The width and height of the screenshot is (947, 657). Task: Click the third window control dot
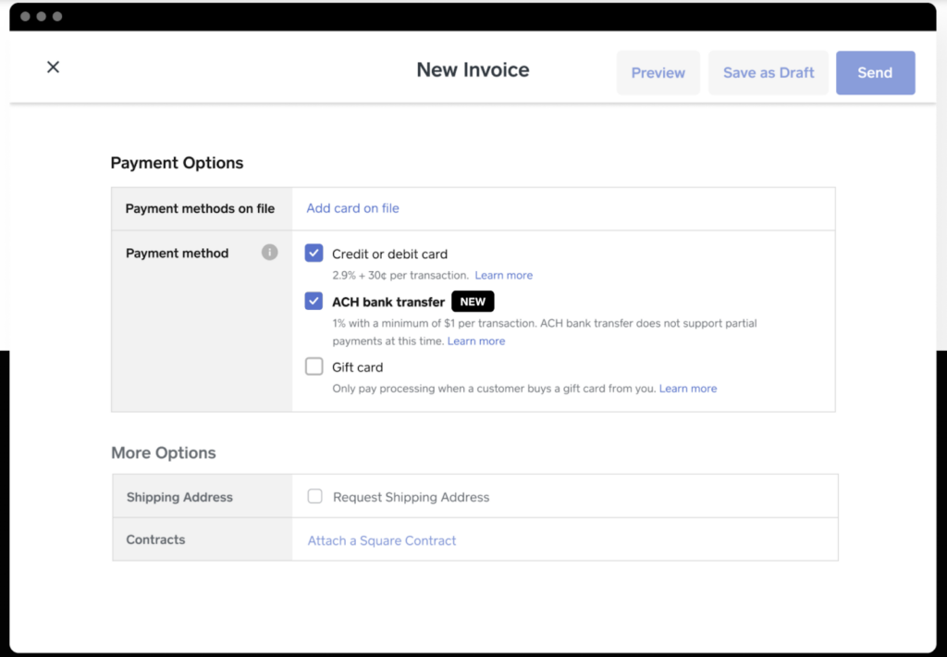[x=57, y=17]
